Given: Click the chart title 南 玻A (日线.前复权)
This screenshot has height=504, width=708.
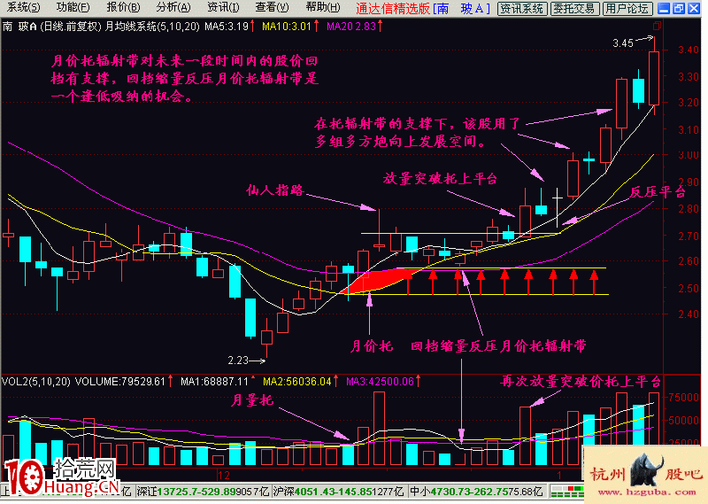Looking at the screenshot, I should point(52,27).
